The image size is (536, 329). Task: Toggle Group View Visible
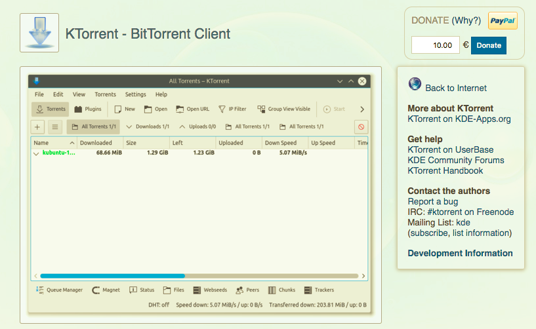283,109
